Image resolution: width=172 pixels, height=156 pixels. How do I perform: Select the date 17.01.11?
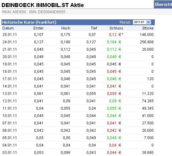(x=10, y=79)
